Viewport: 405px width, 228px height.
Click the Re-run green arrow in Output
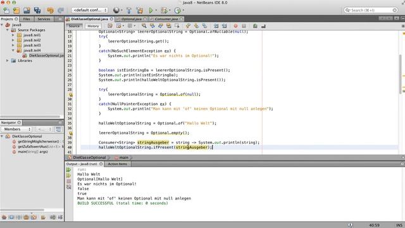coord(68,170)
